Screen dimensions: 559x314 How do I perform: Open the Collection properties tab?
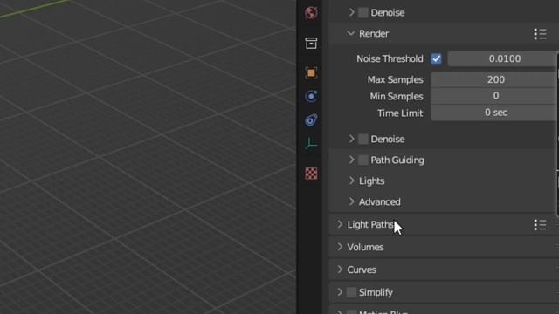[311, 43]
